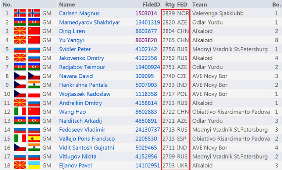Click the Czech flag in Vidit Santosh Gujrathi's row
This screenshot has height=170, width=282.
coord(19,148)
